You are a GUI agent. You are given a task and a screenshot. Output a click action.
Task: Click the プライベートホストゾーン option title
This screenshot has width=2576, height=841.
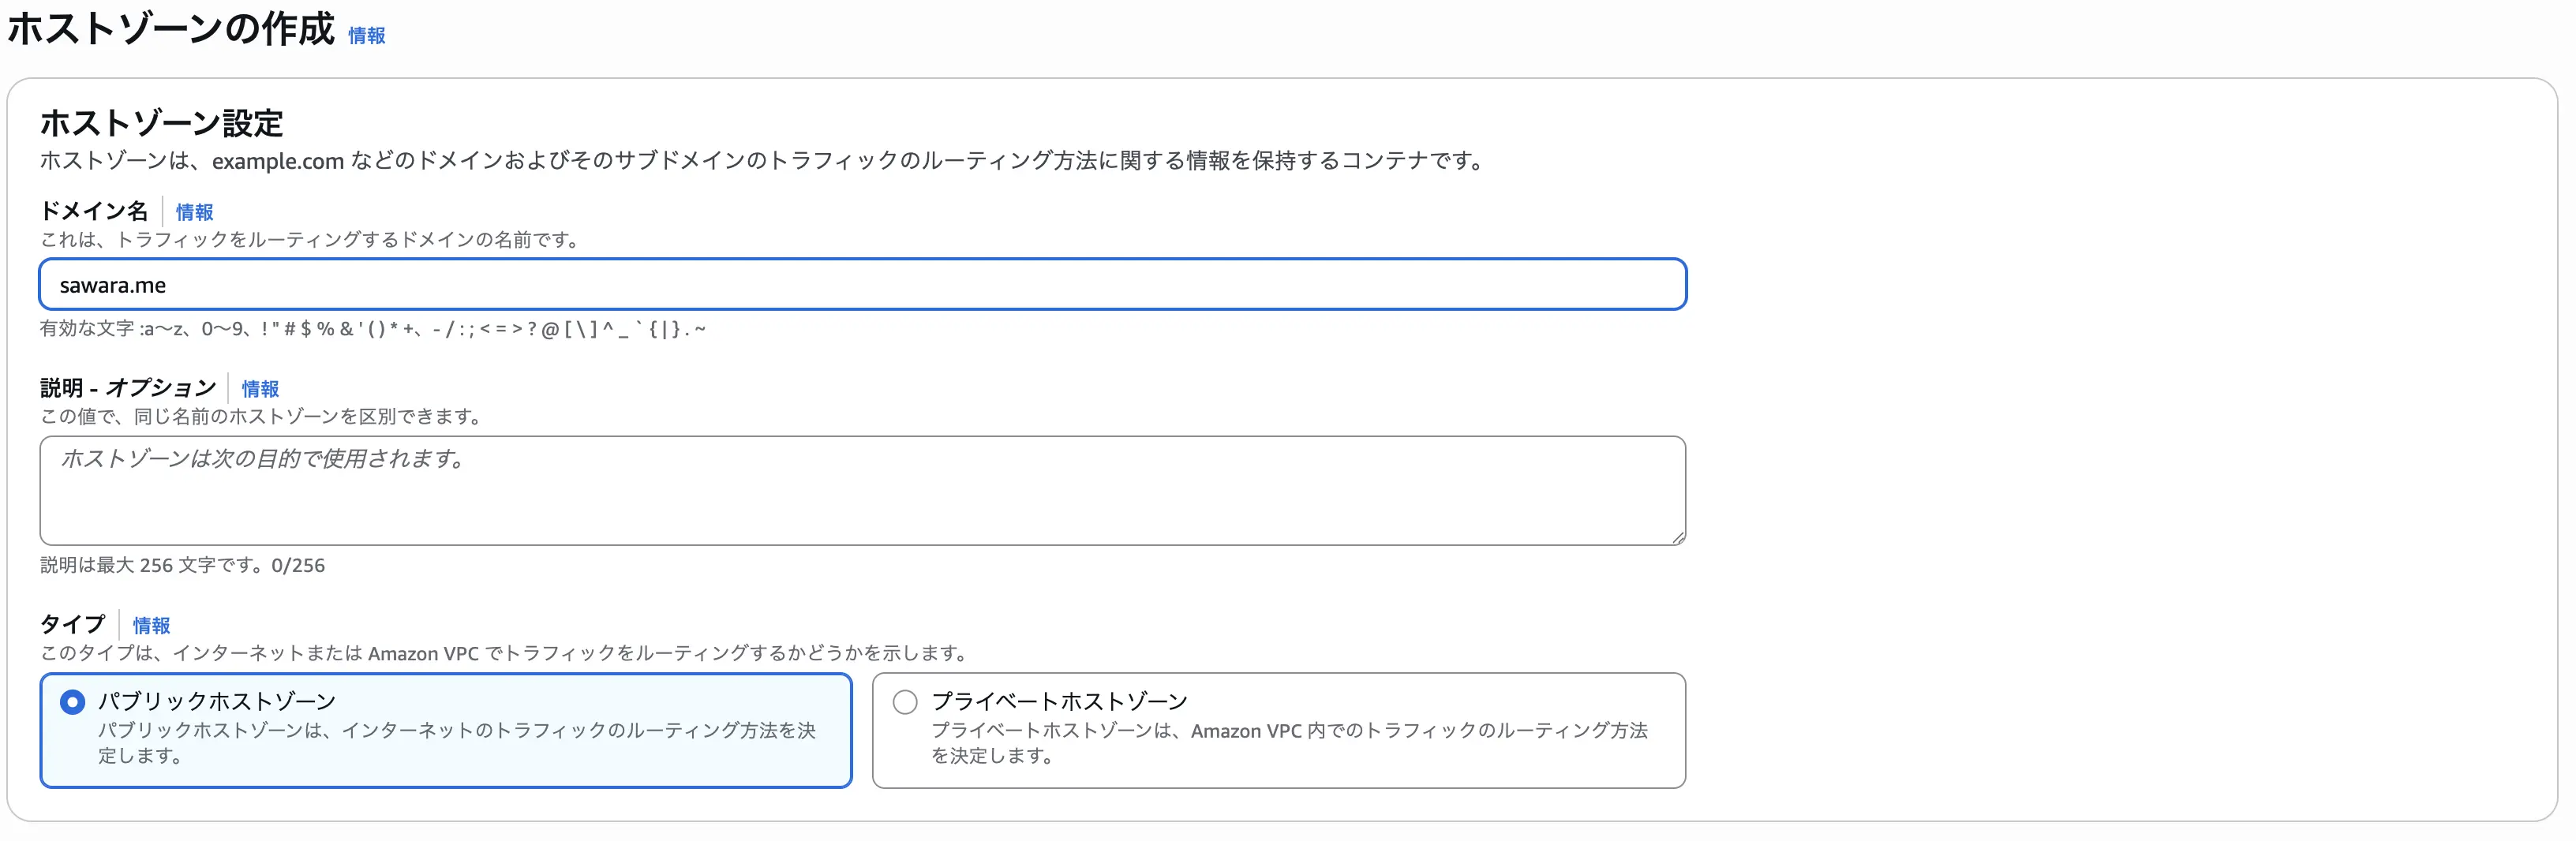point(1059,701)
